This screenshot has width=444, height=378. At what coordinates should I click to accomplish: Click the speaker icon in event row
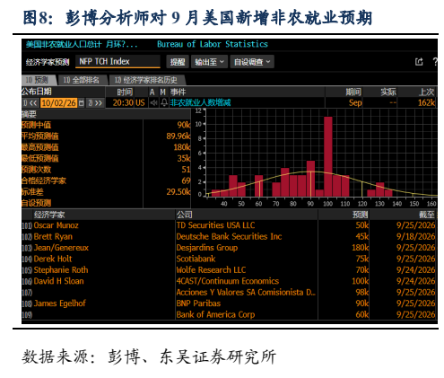pyautogui.click(x=154, y=103)
